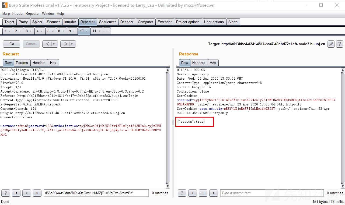
Task: Go to previous match in response search
Action: click(192, 193)
